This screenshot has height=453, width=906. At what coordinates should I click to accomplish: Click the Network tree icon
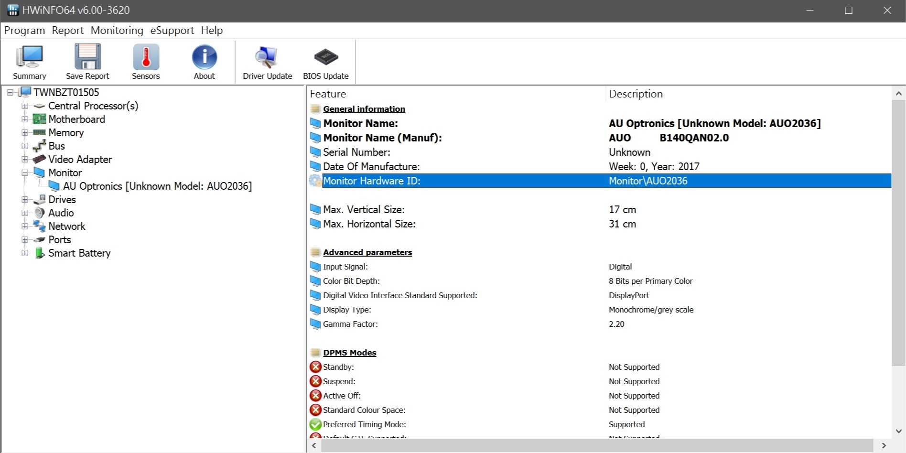[39, 226]
